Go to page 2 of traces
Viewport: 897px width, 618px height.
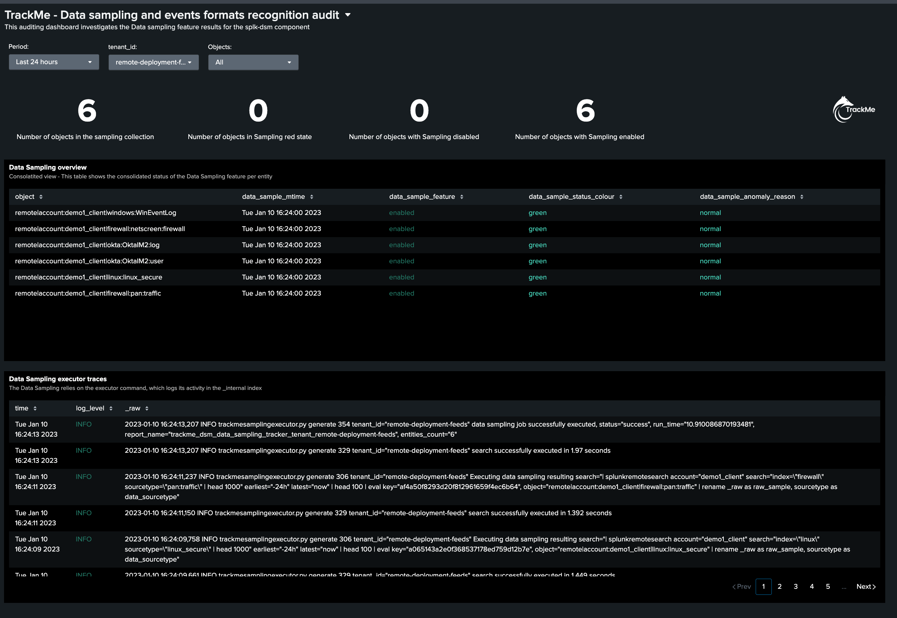[780, 587]
